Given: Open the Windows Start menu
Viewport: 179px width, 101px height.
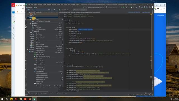Looking at the screenshot, I should click(x=2, y=99).
